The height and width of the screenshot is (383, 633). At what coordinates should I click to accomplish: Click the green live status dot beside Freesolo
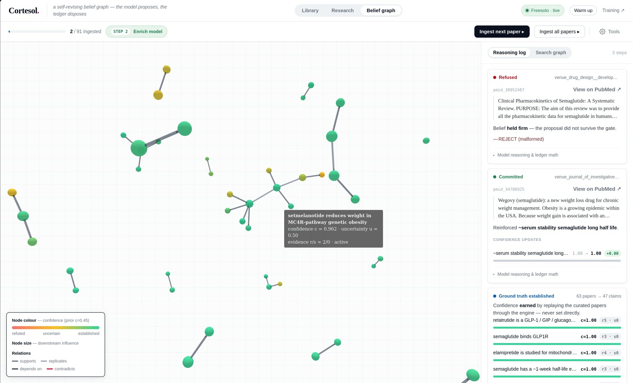click(x=527, y=11)
